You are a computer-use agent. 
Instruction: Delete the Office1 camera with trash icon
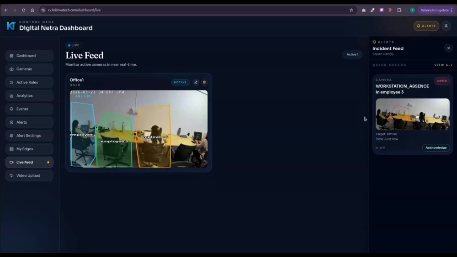pyautogui.click(x=204, y=82)
